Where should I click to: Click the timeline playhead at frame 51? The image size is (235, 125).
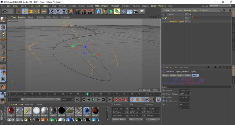[x=88, y=94]
